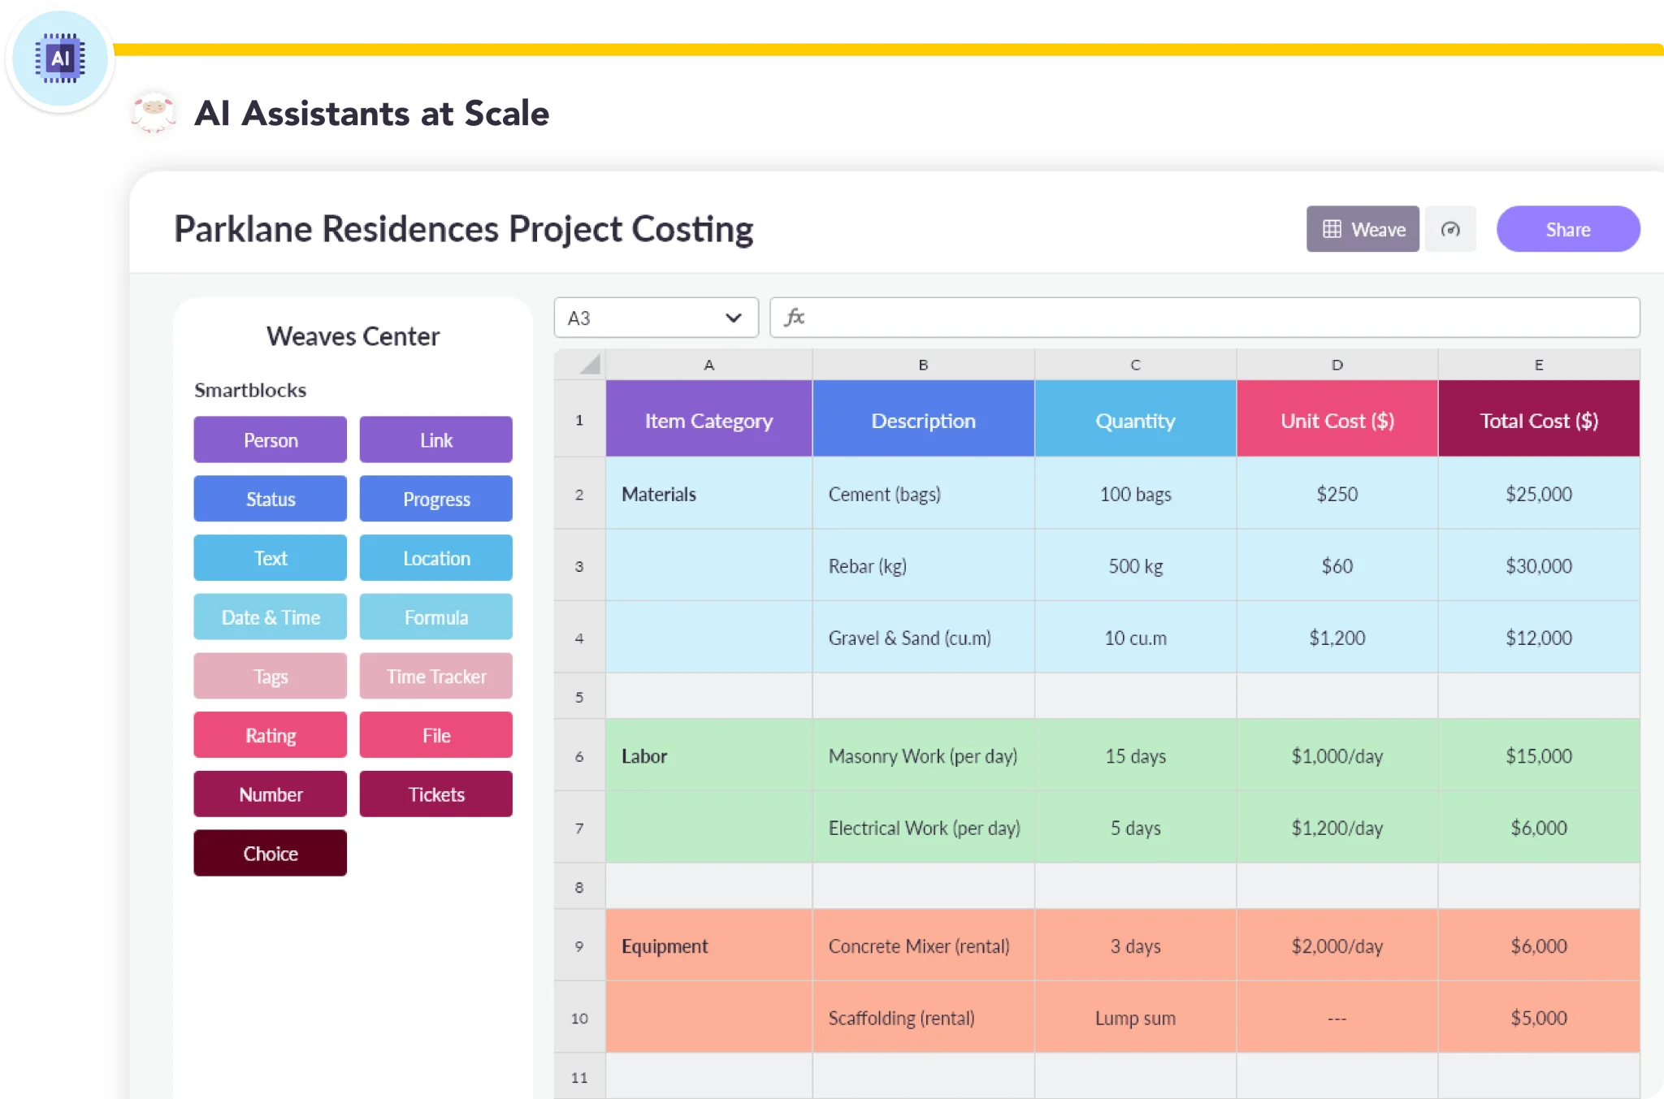Select the Rebar (kg) cell
This screenshot has height=1099, width=1664.
(x=923, y=565)
